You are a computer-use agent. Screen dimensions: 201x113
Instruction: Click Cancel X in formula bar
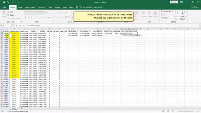(x=16, y=26)
